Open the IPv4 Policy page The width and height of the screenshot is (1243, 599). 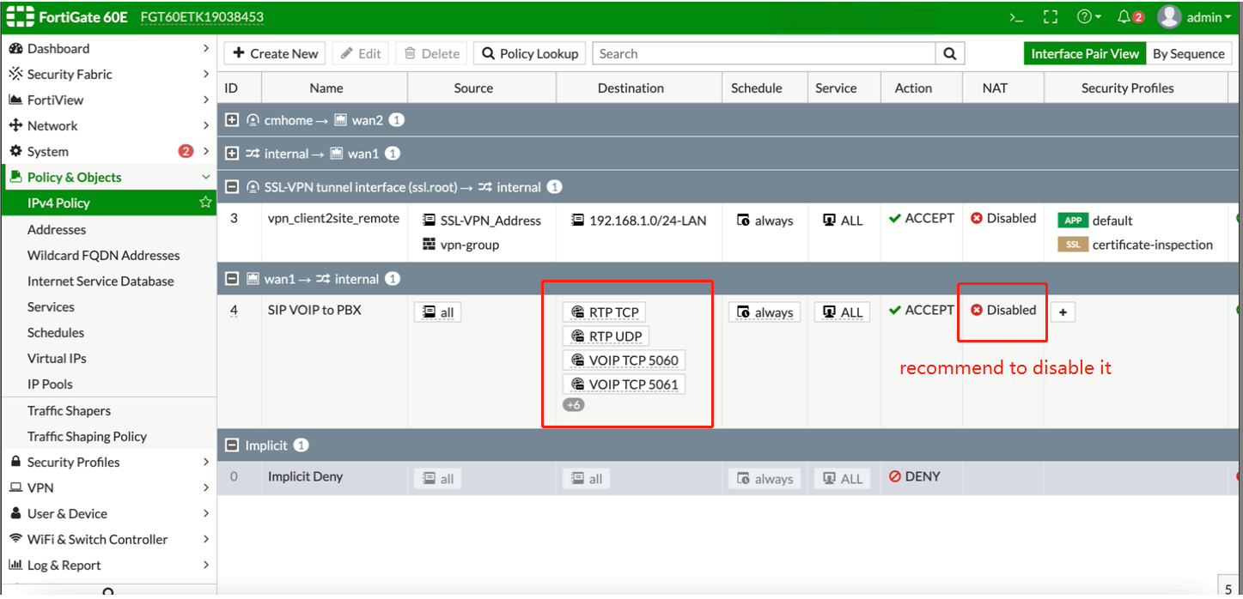(108, 203)
